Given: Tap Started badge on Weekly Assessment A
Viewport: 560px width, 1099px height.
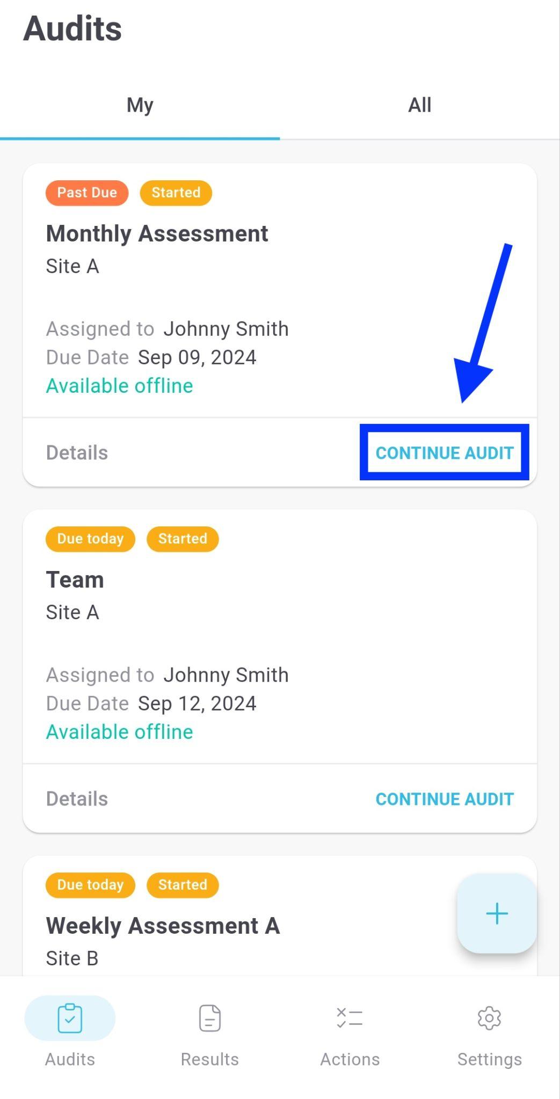Looking at the screenshot, I should pyautogui.click(x=183, y=885).
